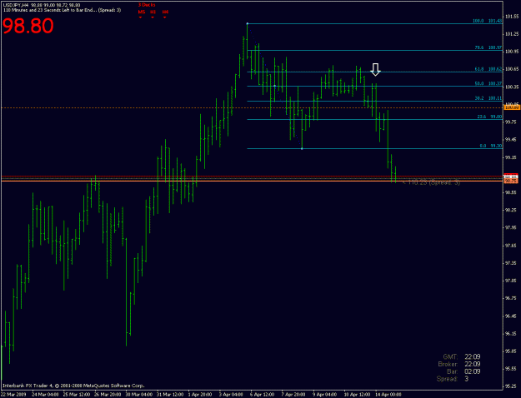Click the H1 red down-arrow indicator
This screenshot has width=521, height=398.
(153, 17)
